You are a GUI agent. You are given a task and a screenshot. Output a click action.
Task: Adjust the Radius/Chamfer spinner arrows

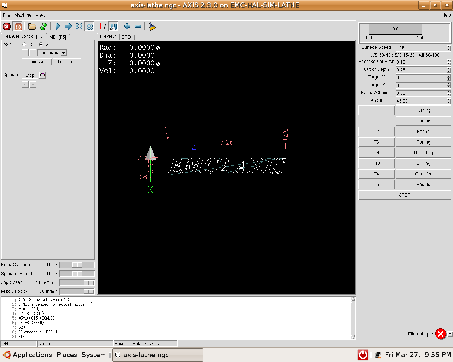449,93
